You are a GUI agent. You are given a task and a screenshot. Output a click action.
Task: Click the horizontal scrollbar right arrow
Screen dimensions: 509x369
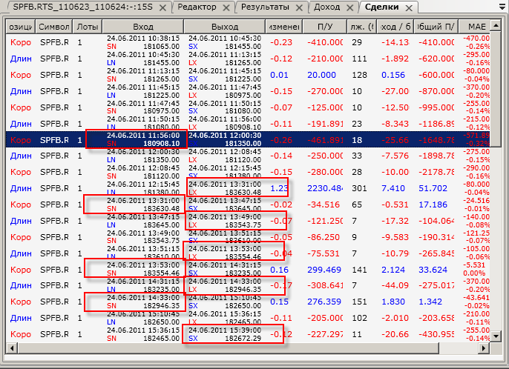(x=484, y=348)
